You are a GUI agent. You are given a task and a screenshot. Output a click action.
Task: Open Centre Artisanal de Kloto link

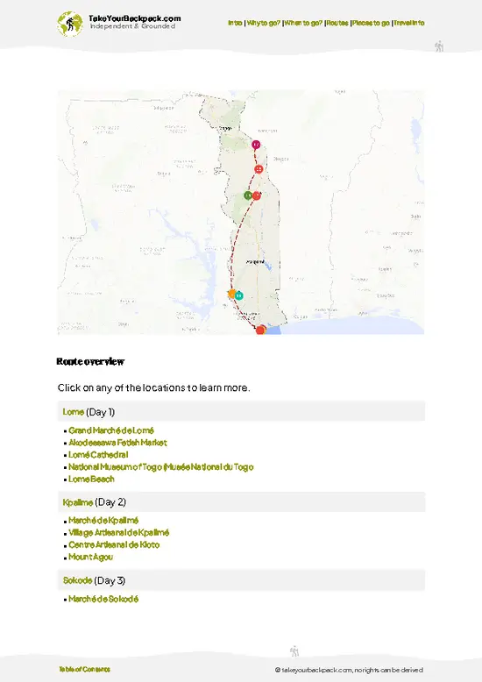[114, 544]
